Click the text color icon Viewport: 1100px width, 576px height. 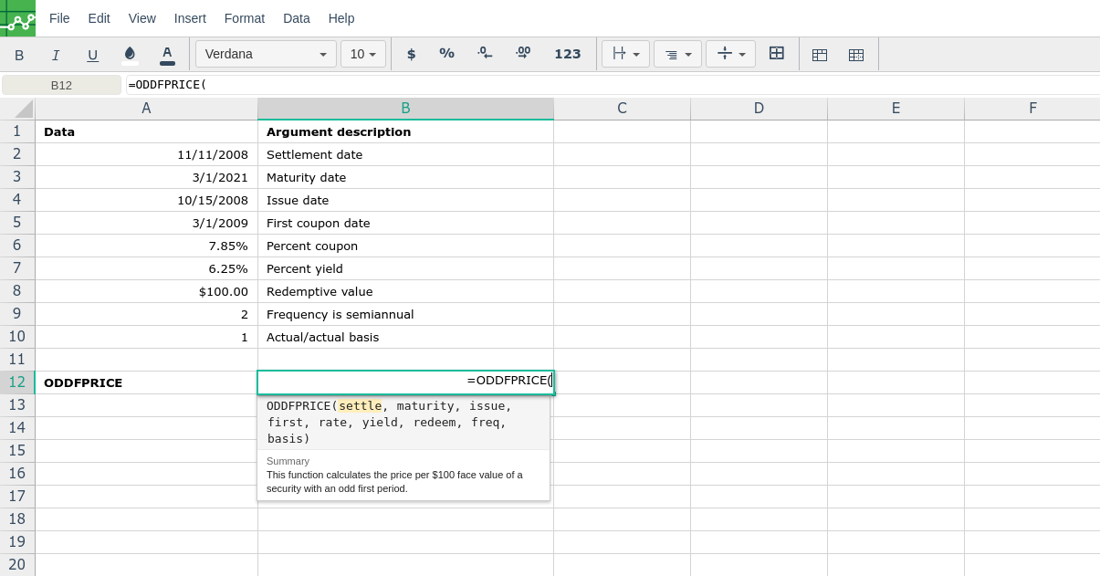click(167, 55)
